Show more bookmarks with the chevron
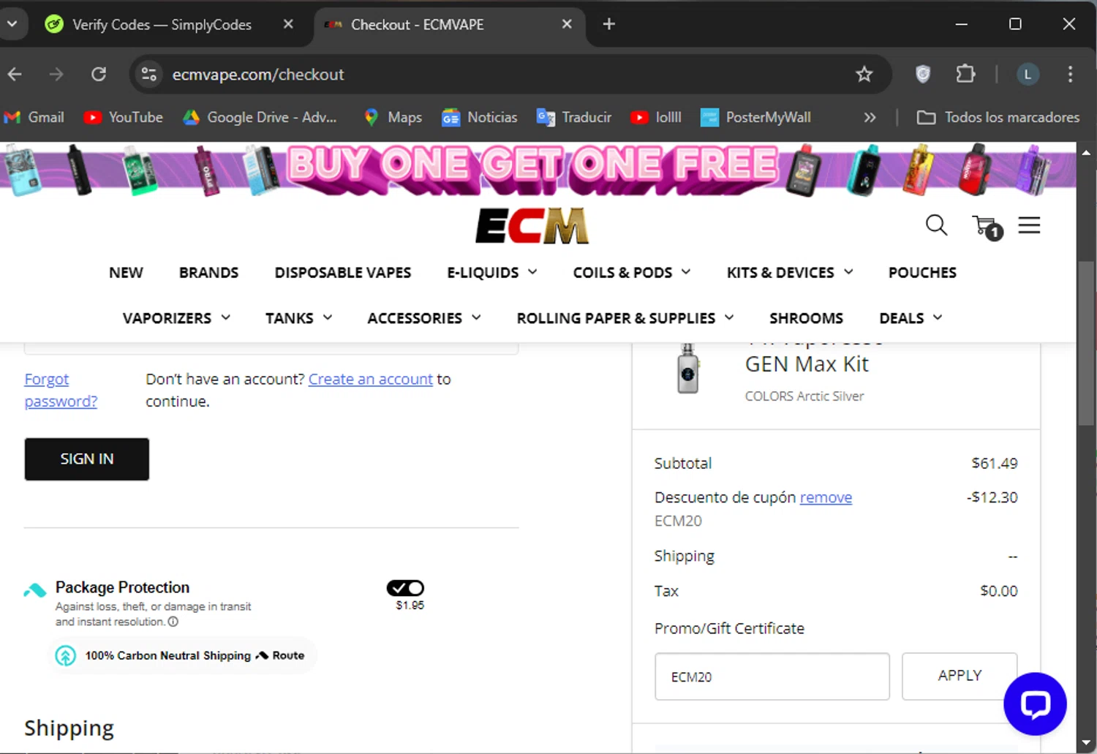Screen dimensions: 1097x754 point(870,117)
